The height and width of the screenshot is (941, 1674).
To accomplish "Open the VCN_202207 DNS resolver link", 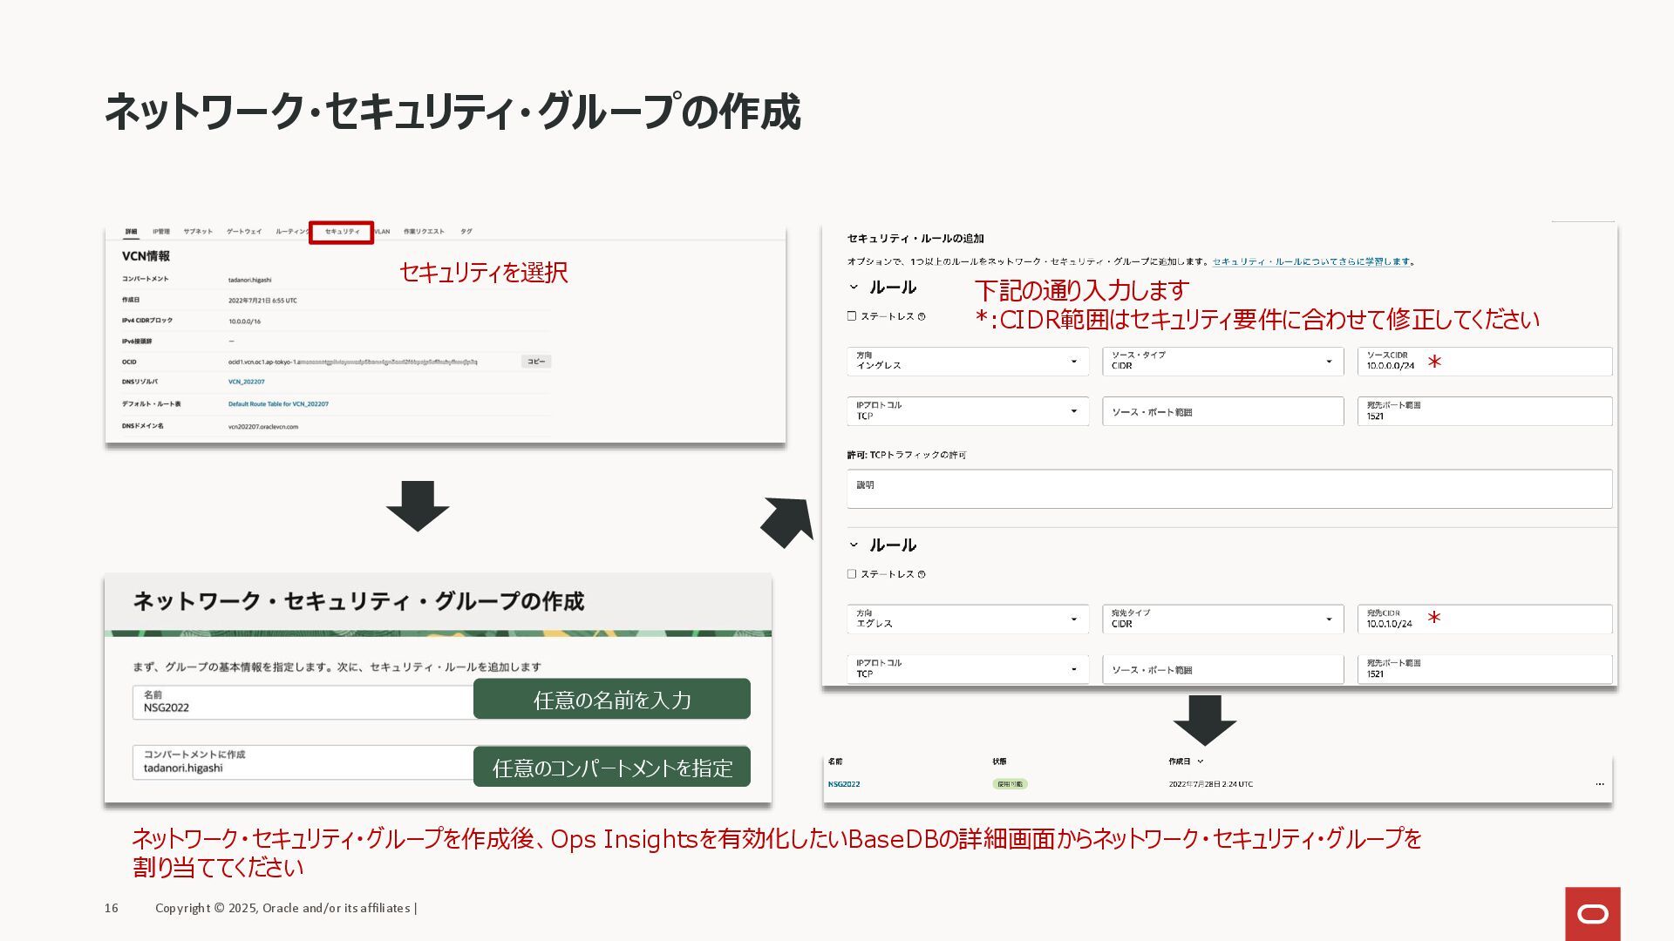I will (247, 382).
